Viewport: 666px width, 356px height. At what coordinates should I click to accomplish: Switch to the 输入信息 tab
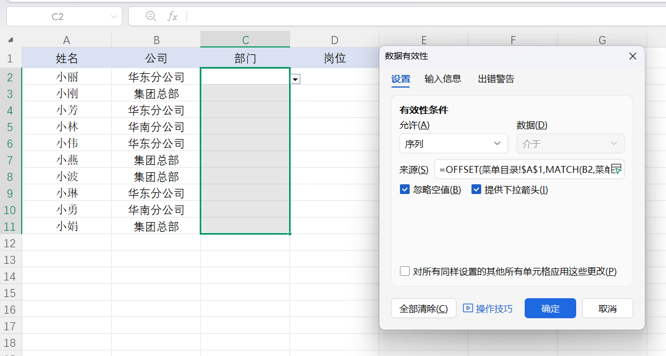click(443, 79)
